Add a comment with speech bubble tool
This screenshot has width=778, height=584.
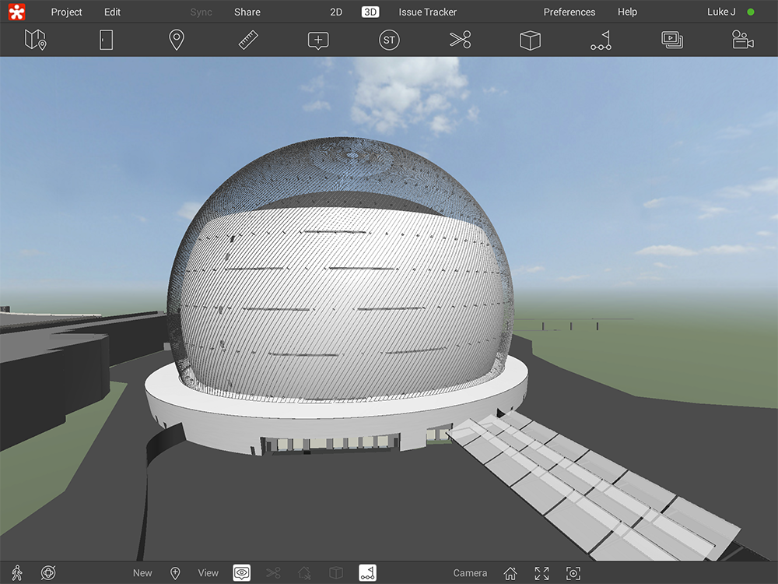click(318, 40)
